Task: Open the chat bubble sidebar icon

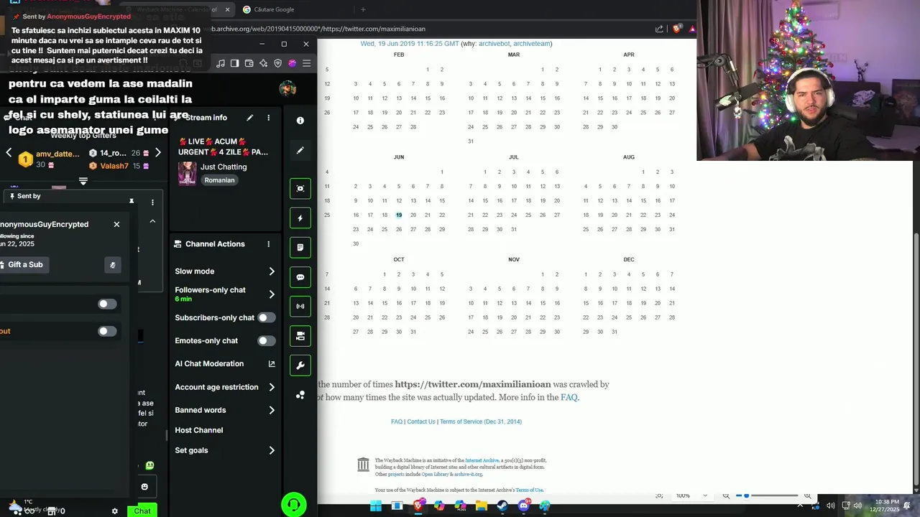Action: (x=300, y=277)
